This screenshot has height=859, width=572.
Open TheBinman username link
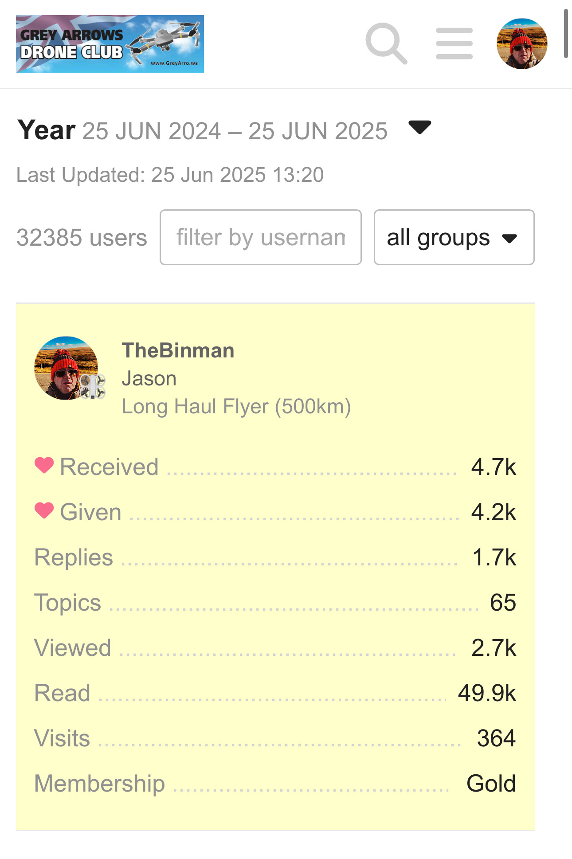point(178,350)
